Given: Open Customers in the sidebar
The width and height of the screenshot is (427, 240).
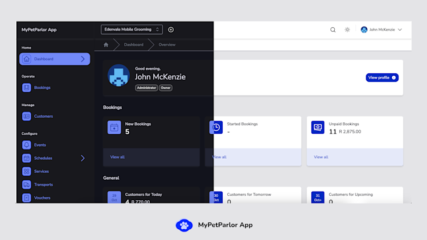Looking at the screenshot, I should click(x=44, y=116).
